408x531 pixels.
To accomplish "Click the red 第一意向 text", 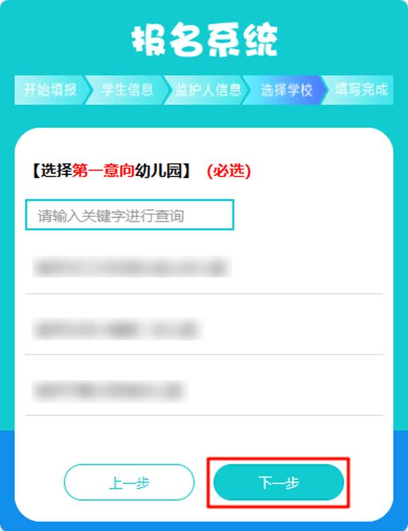I will point(104,171).
